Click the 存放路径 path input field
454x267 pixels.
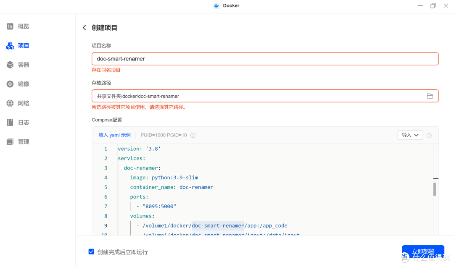[256, 96]
